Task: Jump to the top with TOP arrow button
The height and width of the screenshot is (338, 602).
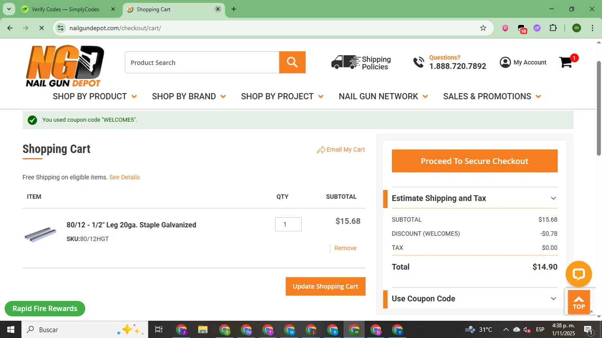Action: pyautogui.click(x=578, y=302)
